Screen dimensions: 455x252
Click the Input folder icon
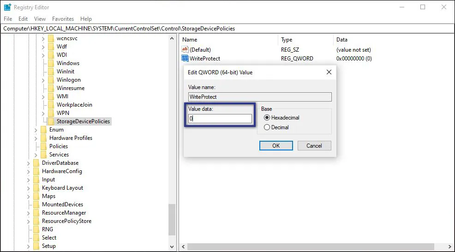(36, 180)
